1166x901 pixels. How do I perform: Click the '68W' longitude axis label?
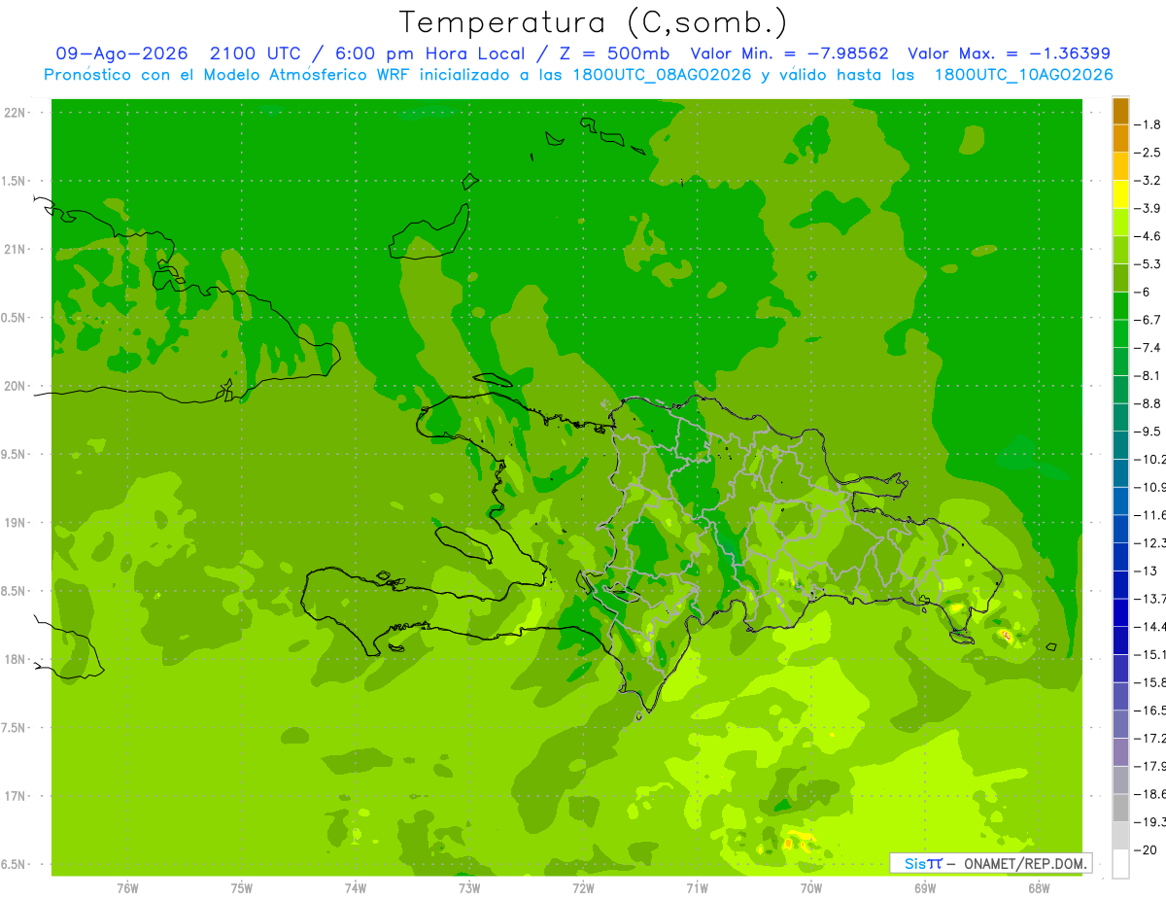click(1039, 888)
